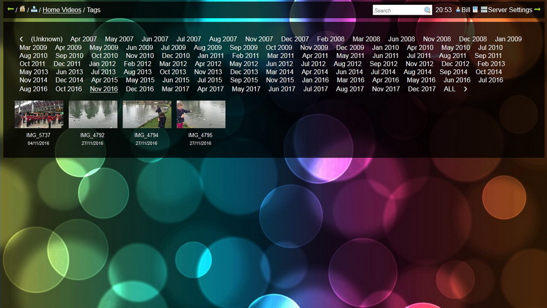
Task: Choose the Jan 2010 tag
Action: pyautogui.click(x=385, y=48)
